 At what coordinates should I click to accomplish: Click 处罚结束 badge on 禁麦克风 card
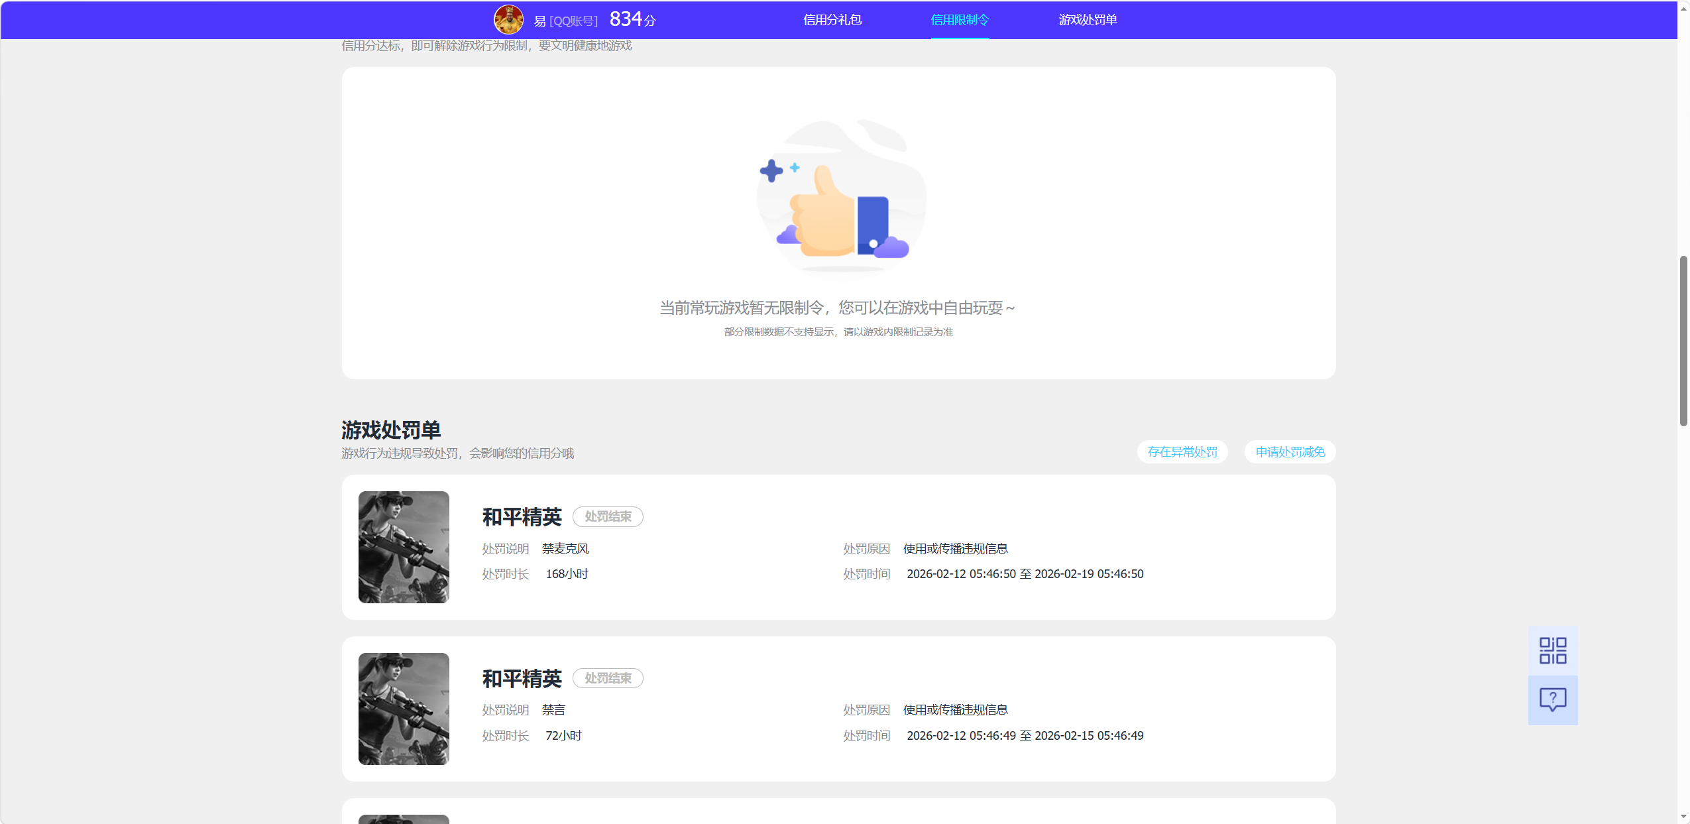coord(608,516)
